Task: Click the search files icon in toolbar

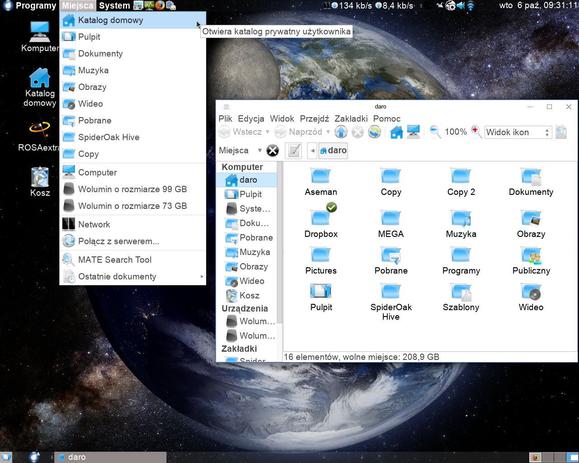Action: coord(561,132)
